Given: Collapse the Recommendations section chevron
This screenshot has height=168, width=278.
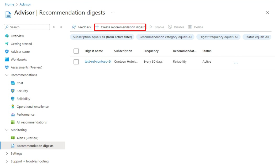Looking at the screenshot, I should [x=7, y=75].
